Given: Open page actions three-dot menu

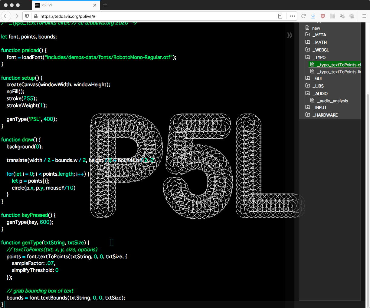Looking at the screenshot, I should (x=292, y=16).
